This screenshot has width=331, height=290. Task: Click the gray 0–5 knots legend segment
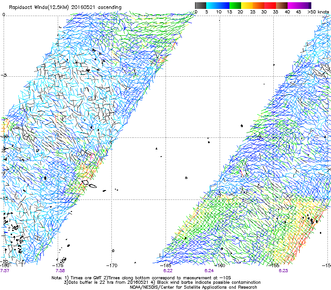coord(200,5)
